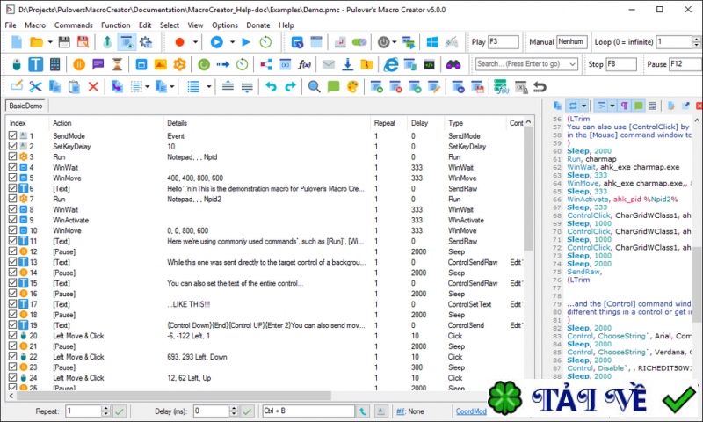Screen dimensions: 703x422
Task: Open the function f(x) command icon
Action: pos(304,64)
